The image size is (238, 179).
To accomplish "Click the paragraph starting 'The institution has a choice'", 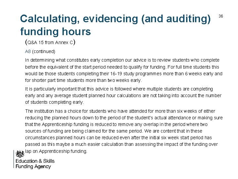I will pyautogui.click(x=124, y=131).
